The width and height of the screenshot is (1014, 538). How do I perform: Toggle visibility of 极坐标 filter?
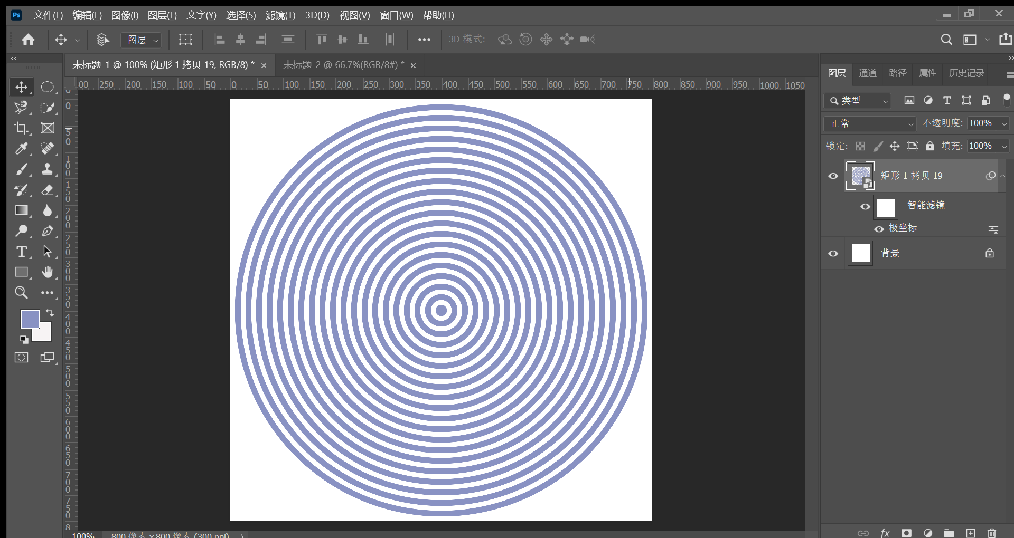tap(879, 229)
